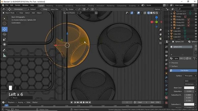The width and height of the screenshot is (198, 111).
Task: Open the Edit menu
Action: pyautogui.click(x=12, y=5)
